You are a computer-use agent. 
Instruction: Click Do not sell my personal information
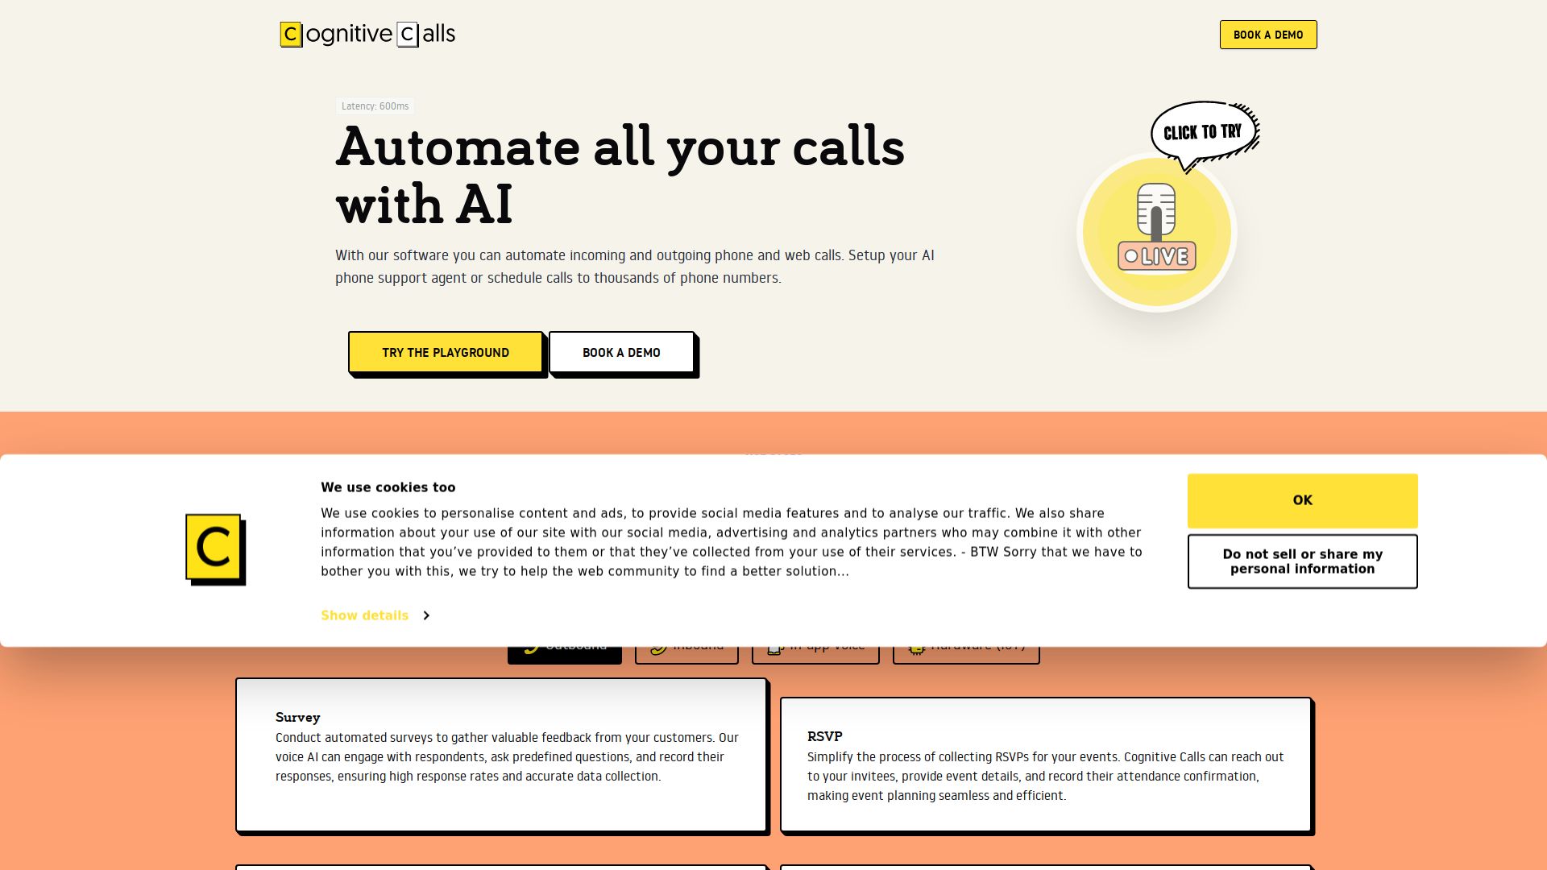pos(1302,561)
